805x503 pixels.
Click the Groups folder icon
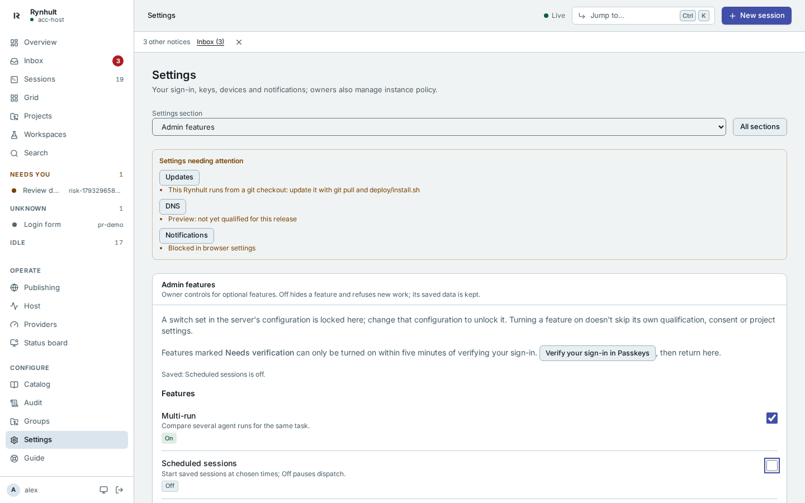click(15, 421)
